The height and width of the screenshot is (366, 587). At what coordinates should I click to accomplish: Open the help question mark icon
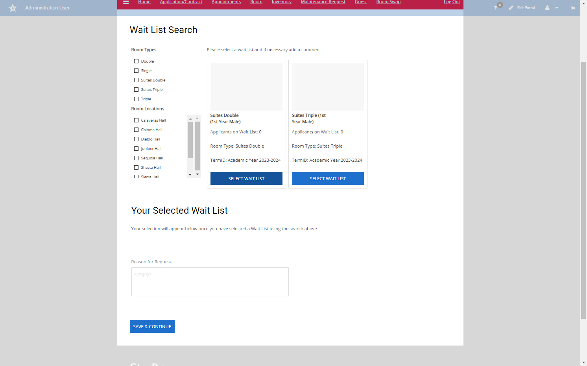click(495, 8)
